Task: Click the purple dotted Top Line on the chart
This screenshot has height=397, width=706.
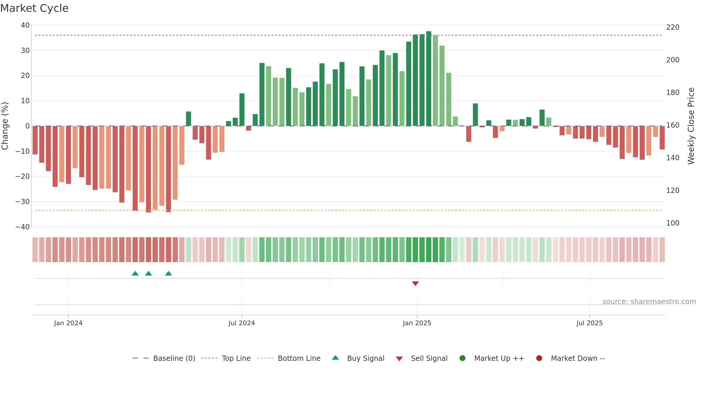Action: (349, 35)
